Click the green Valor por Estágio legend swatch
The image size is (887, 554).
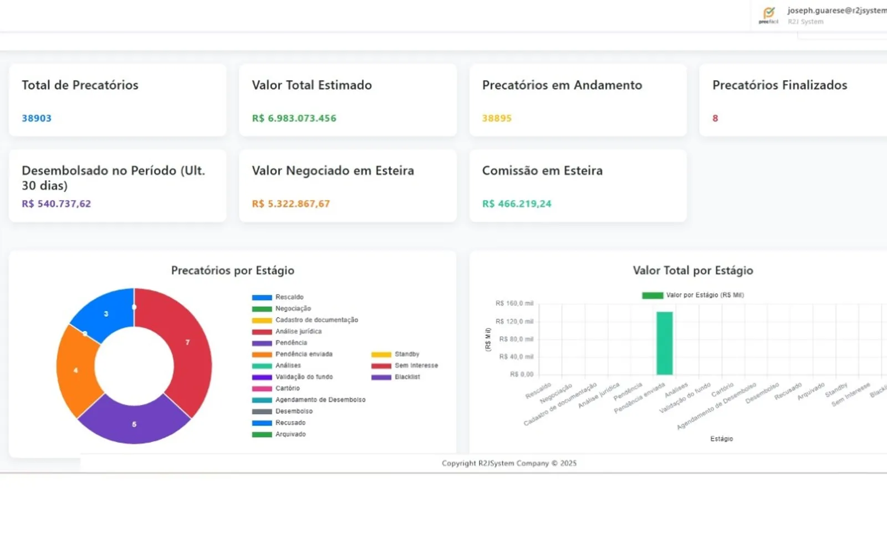[652, 295]
